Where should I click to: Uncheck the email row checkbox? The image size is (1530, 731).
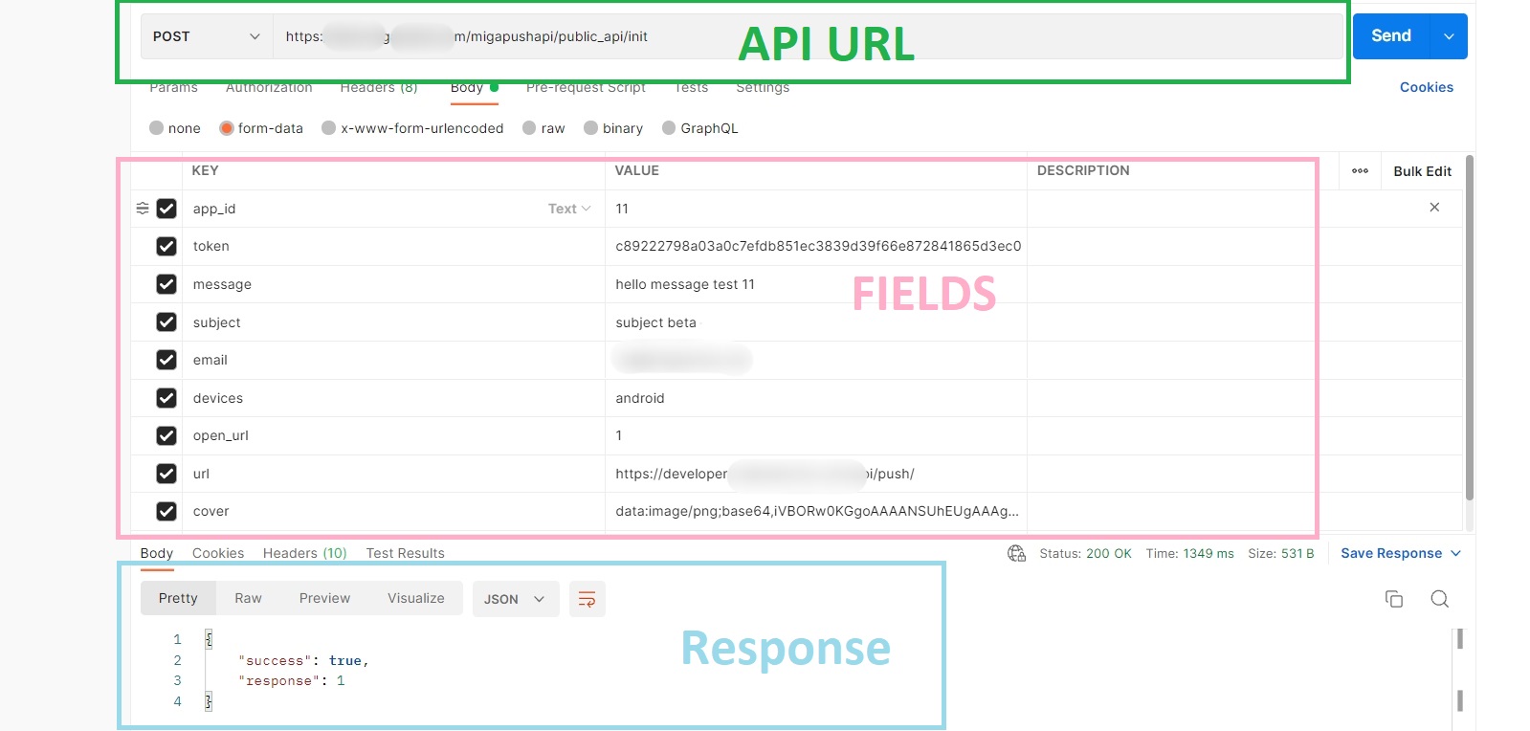(x=166, y=360)
